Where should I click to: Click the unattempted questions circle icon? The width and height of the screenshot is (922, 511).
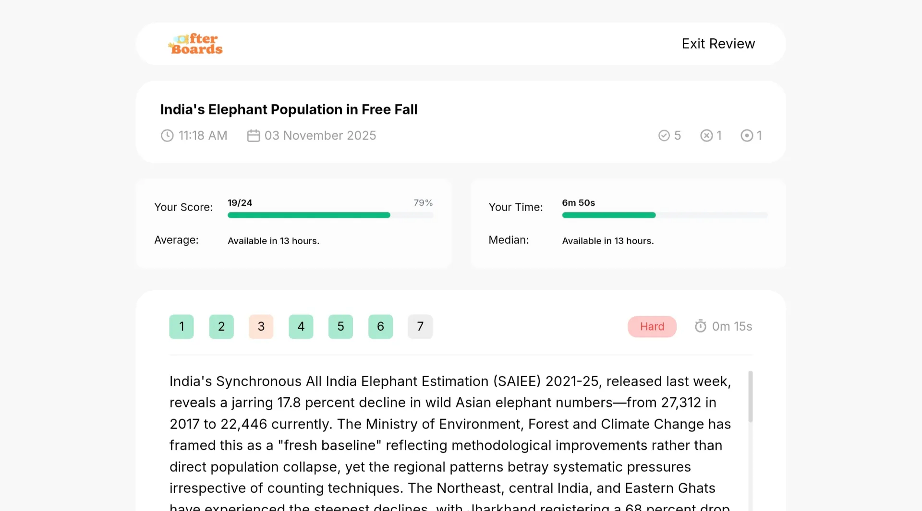[x=747, y=136]
